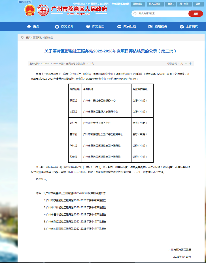
Task: Open attachment 2 多宝街 evaluation report
Action: (75, 200)
